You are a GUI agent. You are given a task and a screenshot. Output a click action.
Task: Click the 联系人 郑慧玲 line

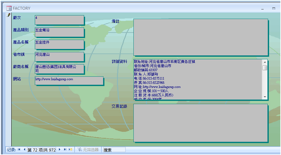(146, 74)
